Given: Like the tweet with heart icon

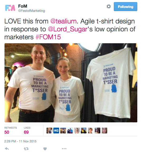Looking at the screenshot, I should point(45,149).
